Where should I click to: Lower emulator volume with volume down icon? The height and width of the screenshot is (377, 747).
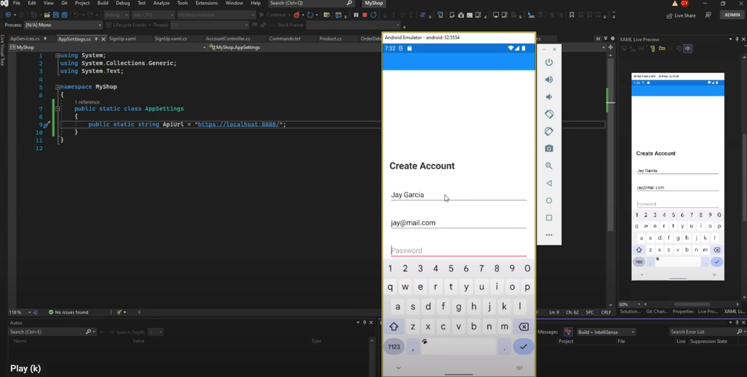coord(549,97)
